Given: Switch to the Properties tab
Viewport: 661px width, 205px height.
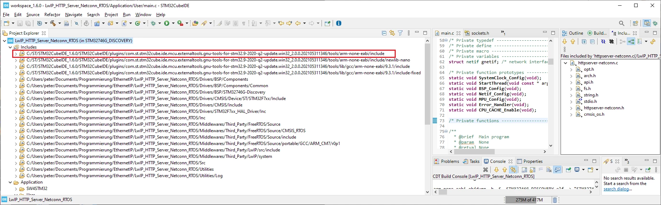Looking at the screenshot, I should tap(530, 161).
